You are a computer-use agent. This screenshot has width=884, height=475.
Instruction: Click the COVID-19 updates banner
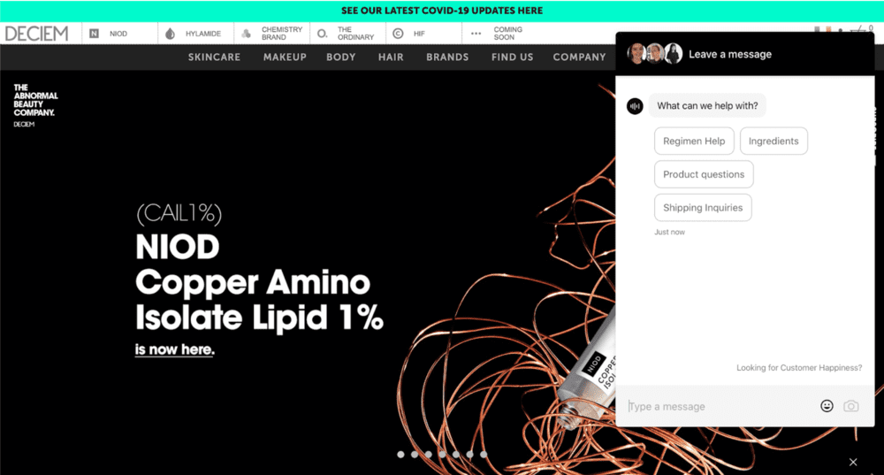tap(442, 11)
